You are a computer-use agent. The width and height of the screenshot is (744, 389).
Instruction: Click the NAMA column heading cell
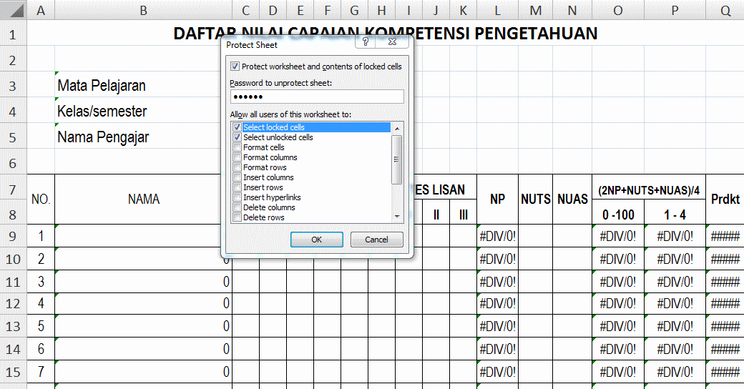point(143,200)
